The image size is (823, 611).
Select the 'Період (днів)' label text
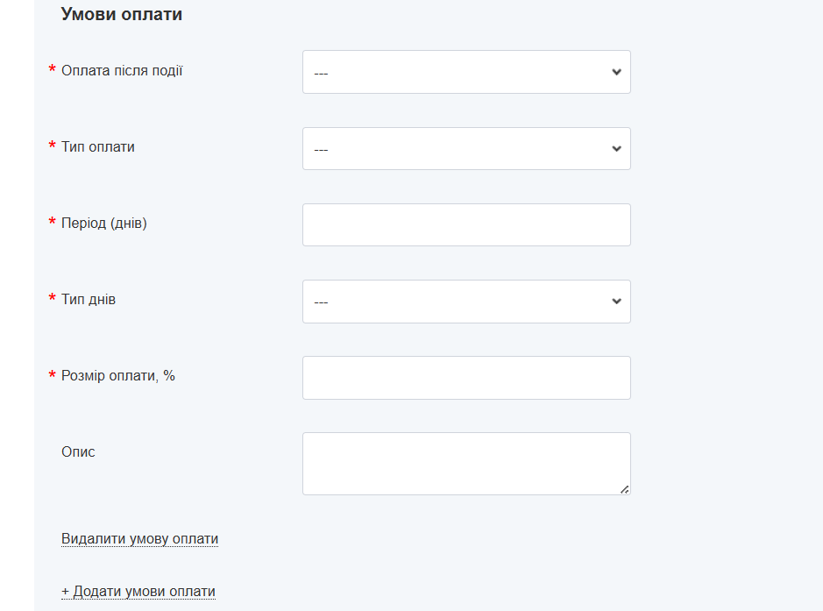tap(104, 224)
